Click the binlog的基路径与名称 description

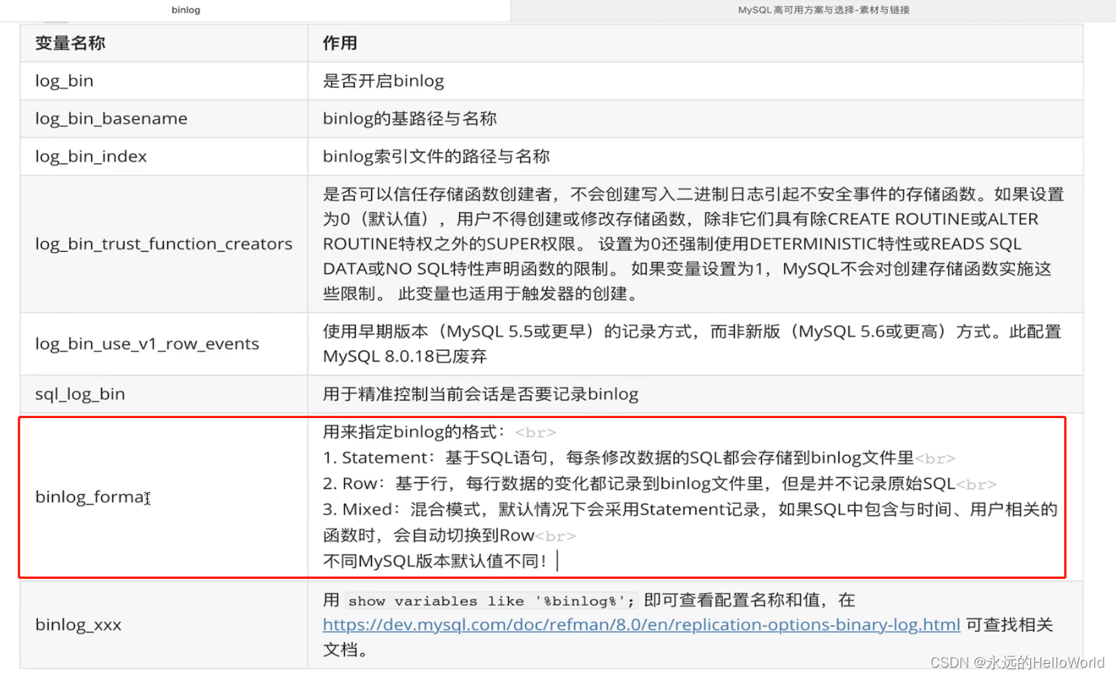pyautogui.click(x=409, y=119)
